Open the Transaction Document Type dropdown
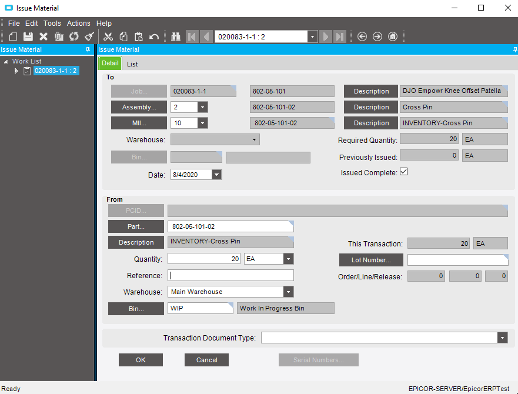The image size is (518, 394). [502, 338]
